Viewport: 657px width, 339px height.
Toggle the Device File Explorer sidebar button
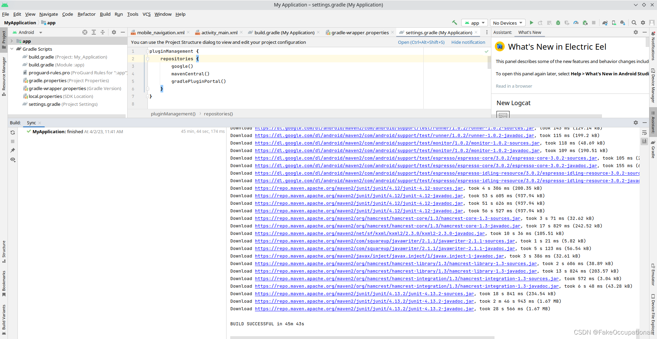(653, 314)
